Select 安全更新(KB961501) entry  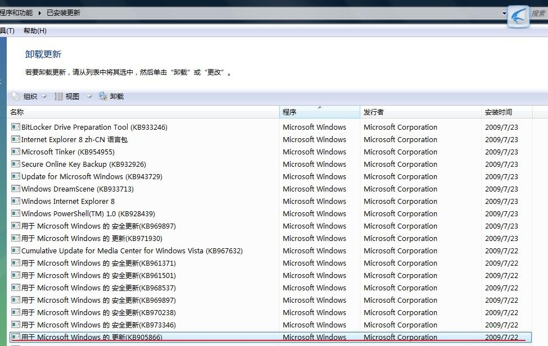(98, 275)
